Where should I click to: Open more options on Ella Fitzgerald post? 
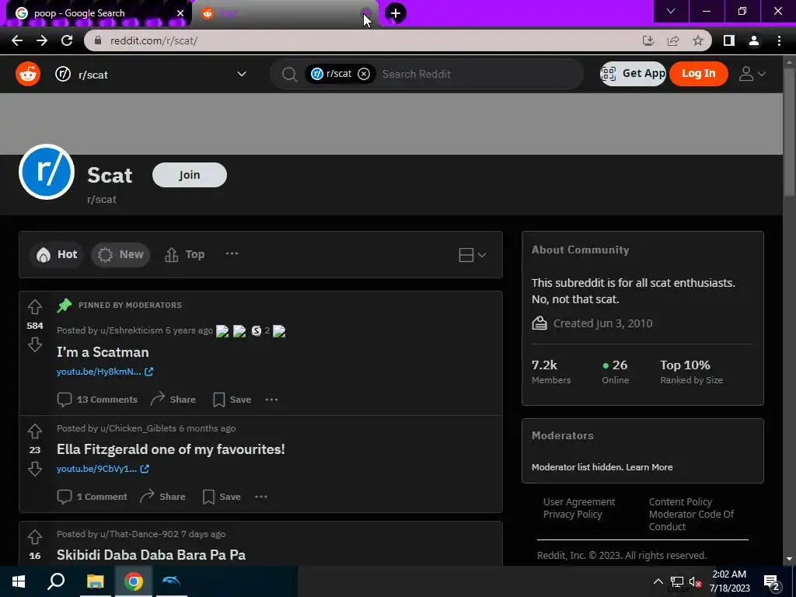pyautogui.click(x=261, y=497)
